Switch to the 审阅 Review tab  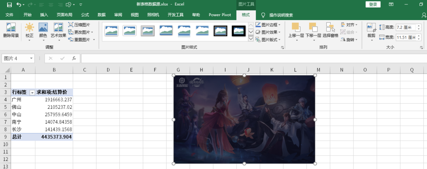click(118, 15)
